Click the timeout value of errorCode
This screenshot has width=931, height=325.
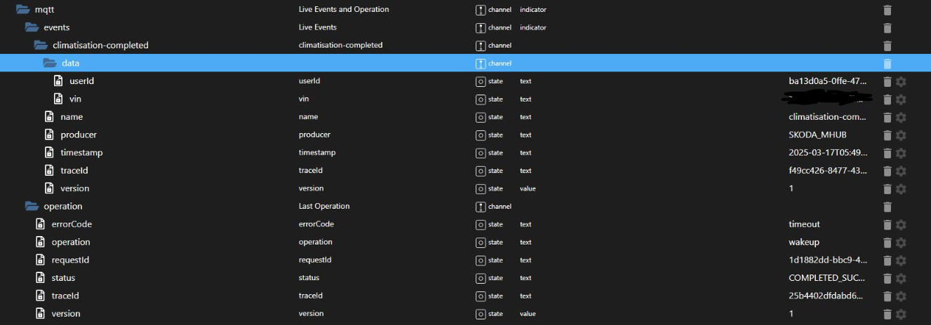pyautogui.click(x=804, y=225)
